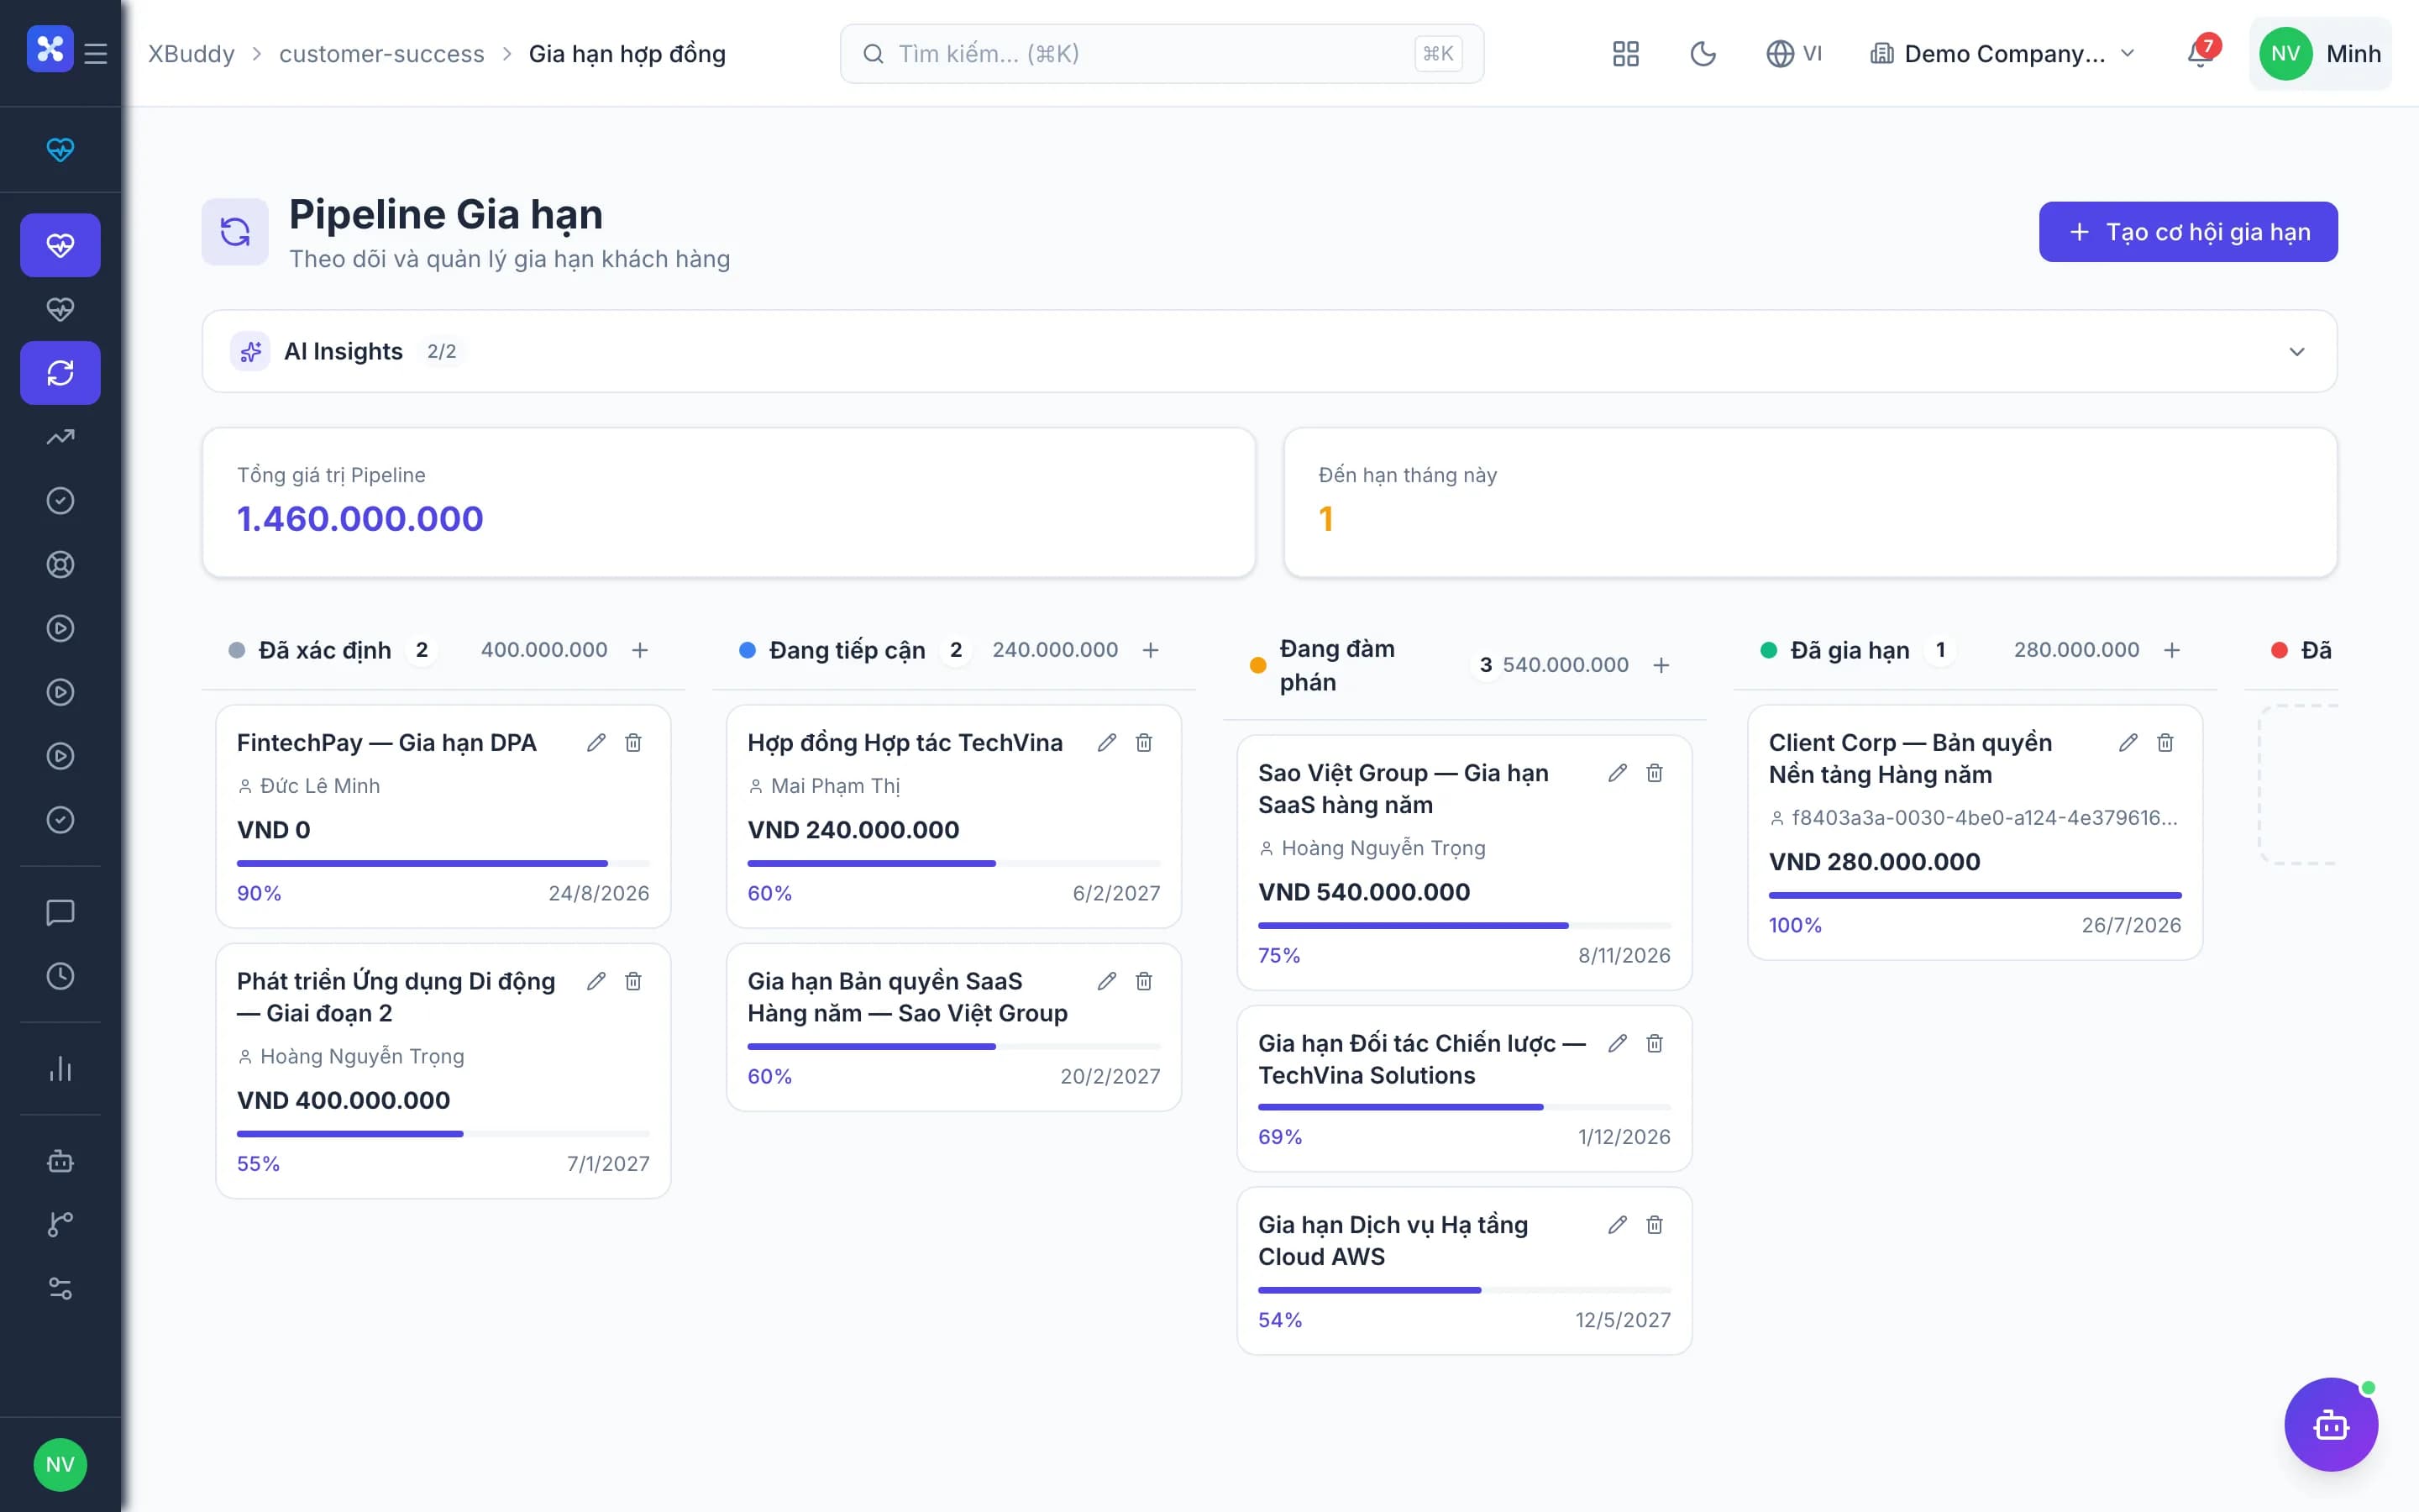Screen dimensions: 2419x1512
Task: Click the Pipeline Gia hạn page title
Action: tap(446, 214)
